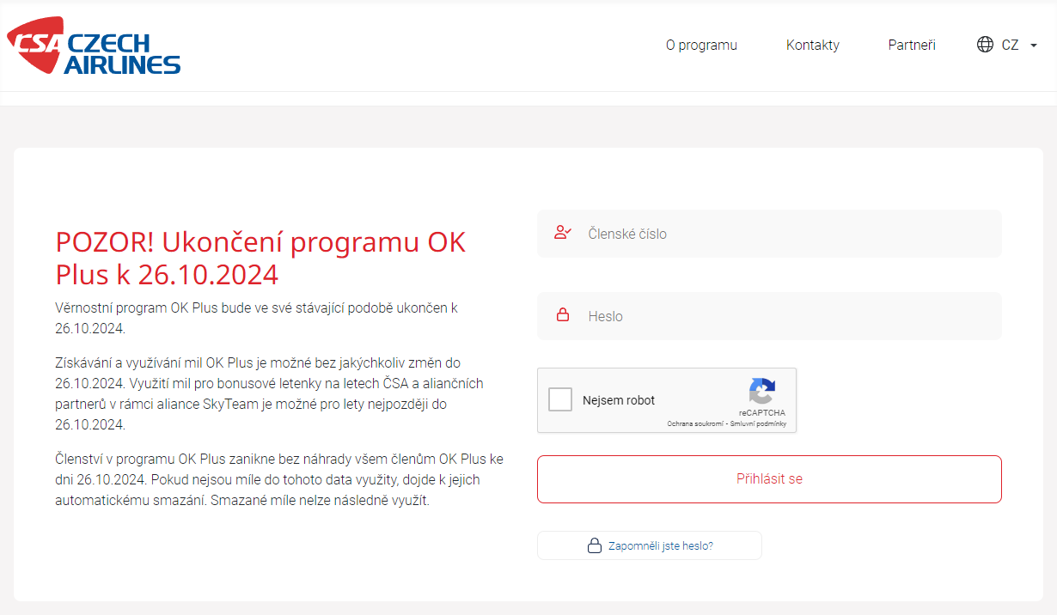This screenshot has width=1057, height=615.
Task: Click the lock icon beside Zapomněli jste heslo
Action: tap(594, 545)
